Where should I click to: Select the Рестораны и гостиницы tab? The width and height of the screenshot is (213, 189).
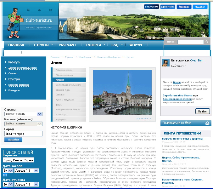pos(69,109)
